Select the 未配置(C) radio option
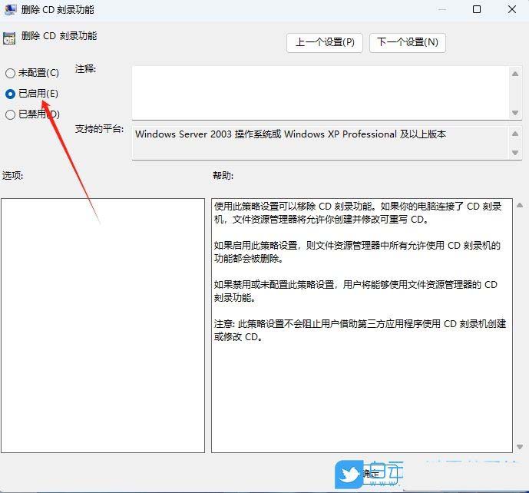529x493 pixels. point(10,73)
